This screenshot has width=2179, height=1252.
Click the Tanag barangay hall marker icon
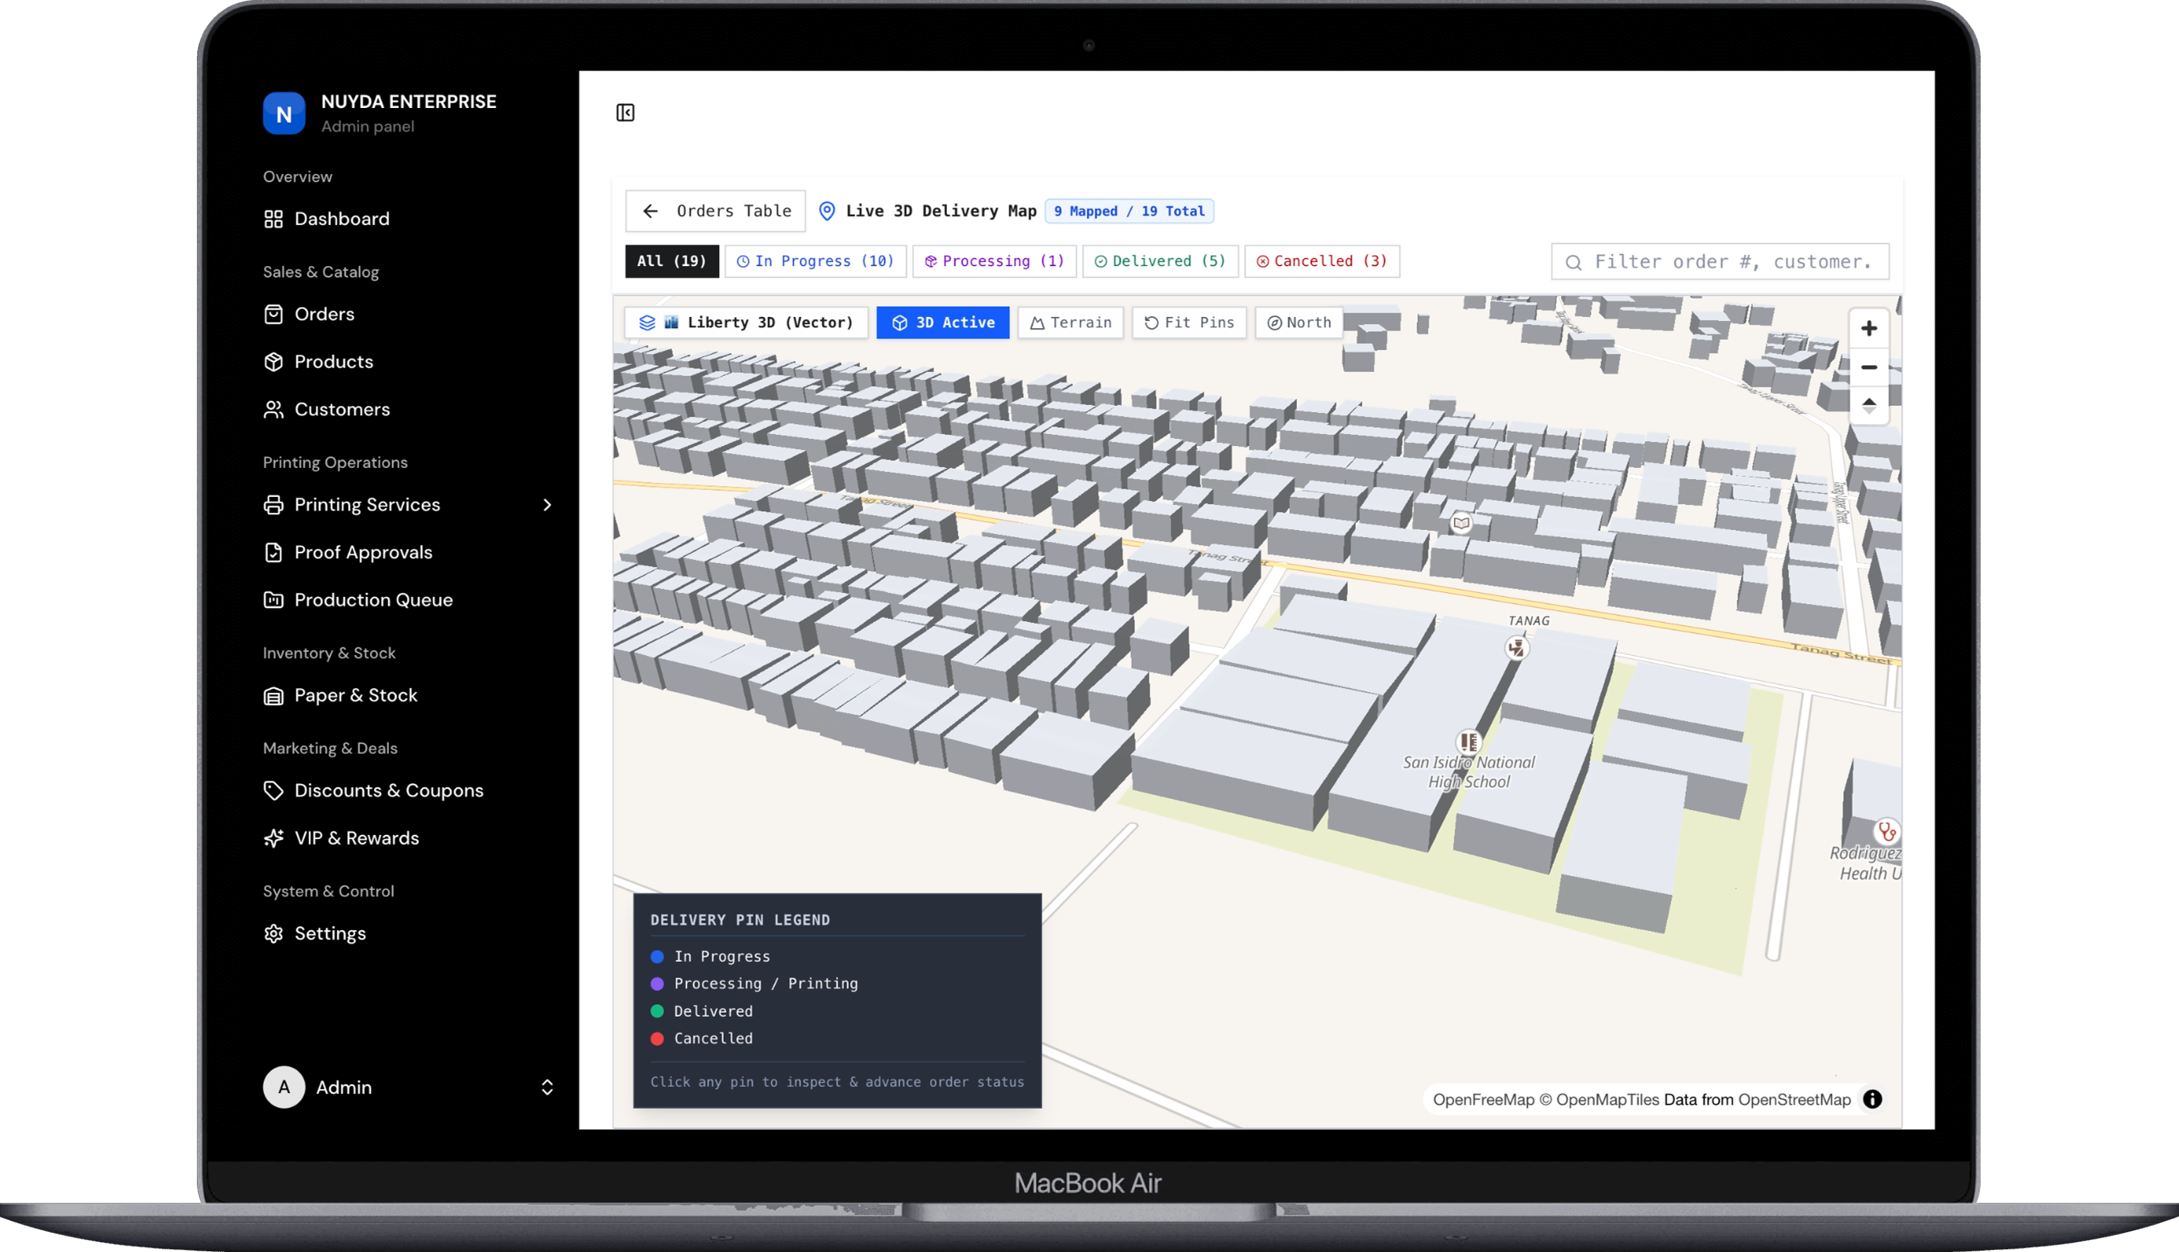coord(1516,647)
